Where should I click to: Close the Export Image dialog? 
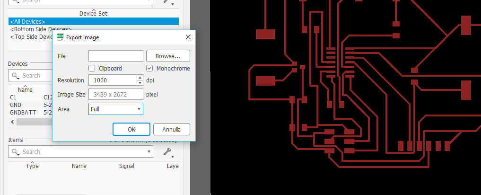188,37
